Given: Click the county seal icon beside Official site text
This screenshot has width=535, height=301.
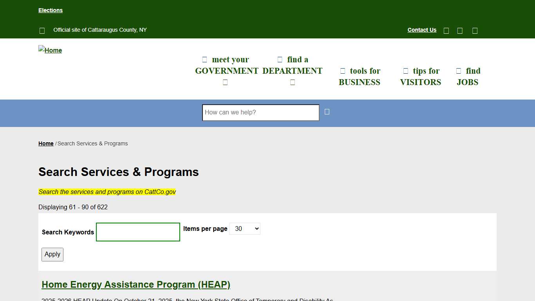Looking at the screenshot, I should pyautogui.click(x=42, y=30).
